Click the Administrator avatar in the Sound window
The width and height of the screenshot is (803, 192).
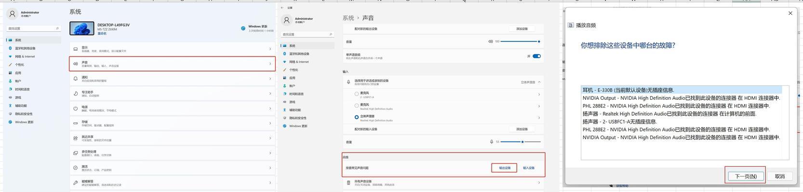(287, 20)
